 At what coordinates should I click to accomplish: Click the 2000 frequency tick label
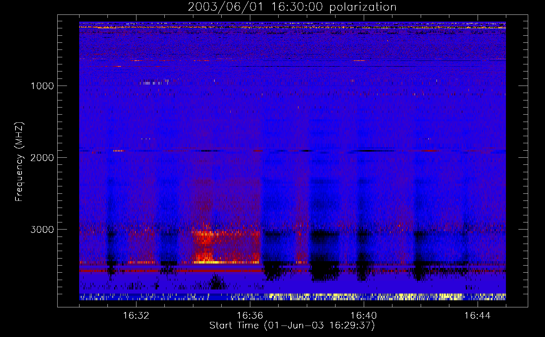pyautogui.click(x=42, y=158)
